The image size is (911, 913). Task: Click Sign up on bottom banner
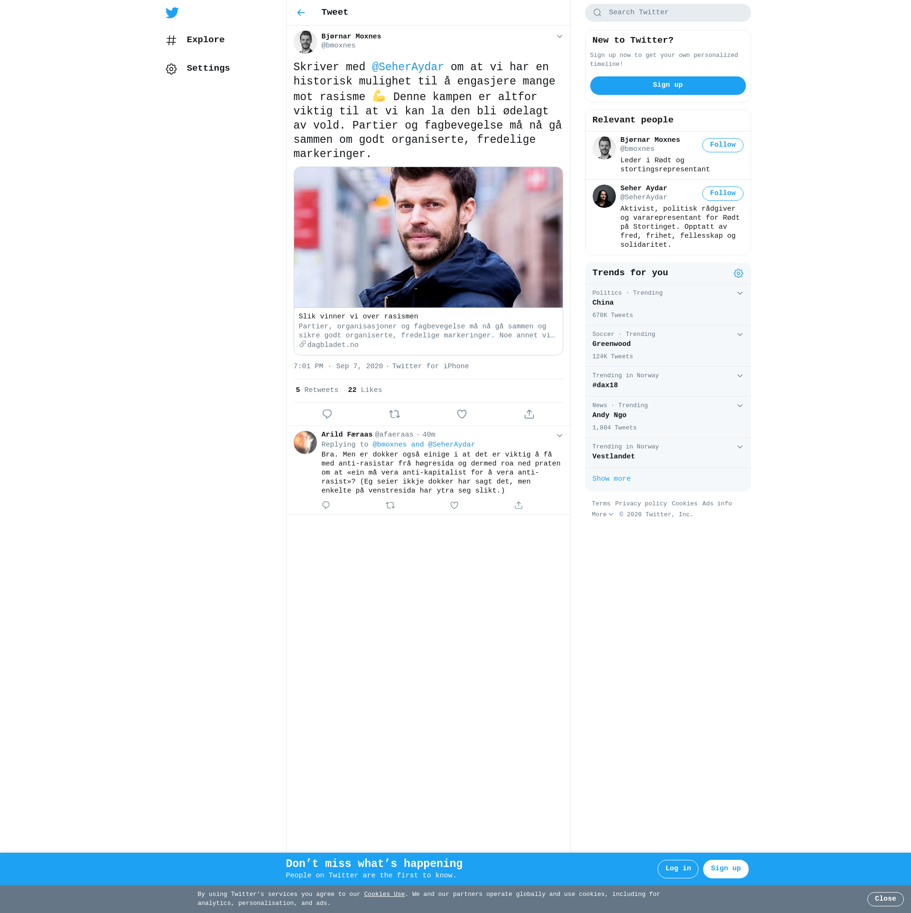point(725,869)
